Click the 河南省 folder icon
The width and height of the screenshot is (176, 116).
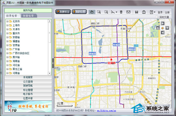10,73
